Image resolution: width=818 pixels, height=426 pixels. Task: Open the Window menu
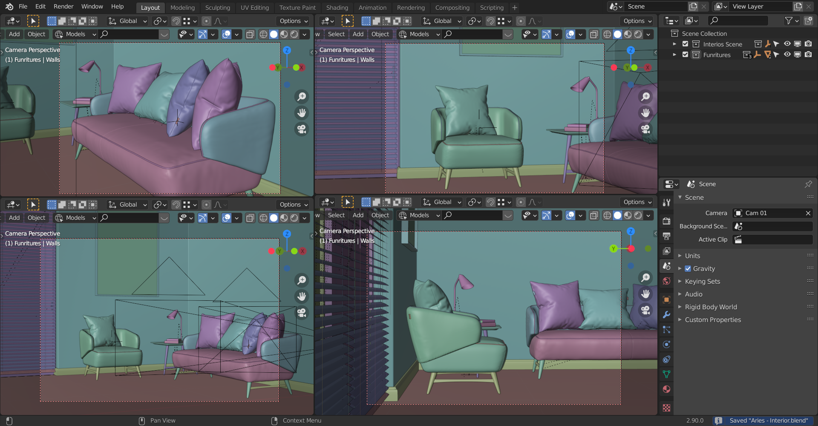click(92, 7)
